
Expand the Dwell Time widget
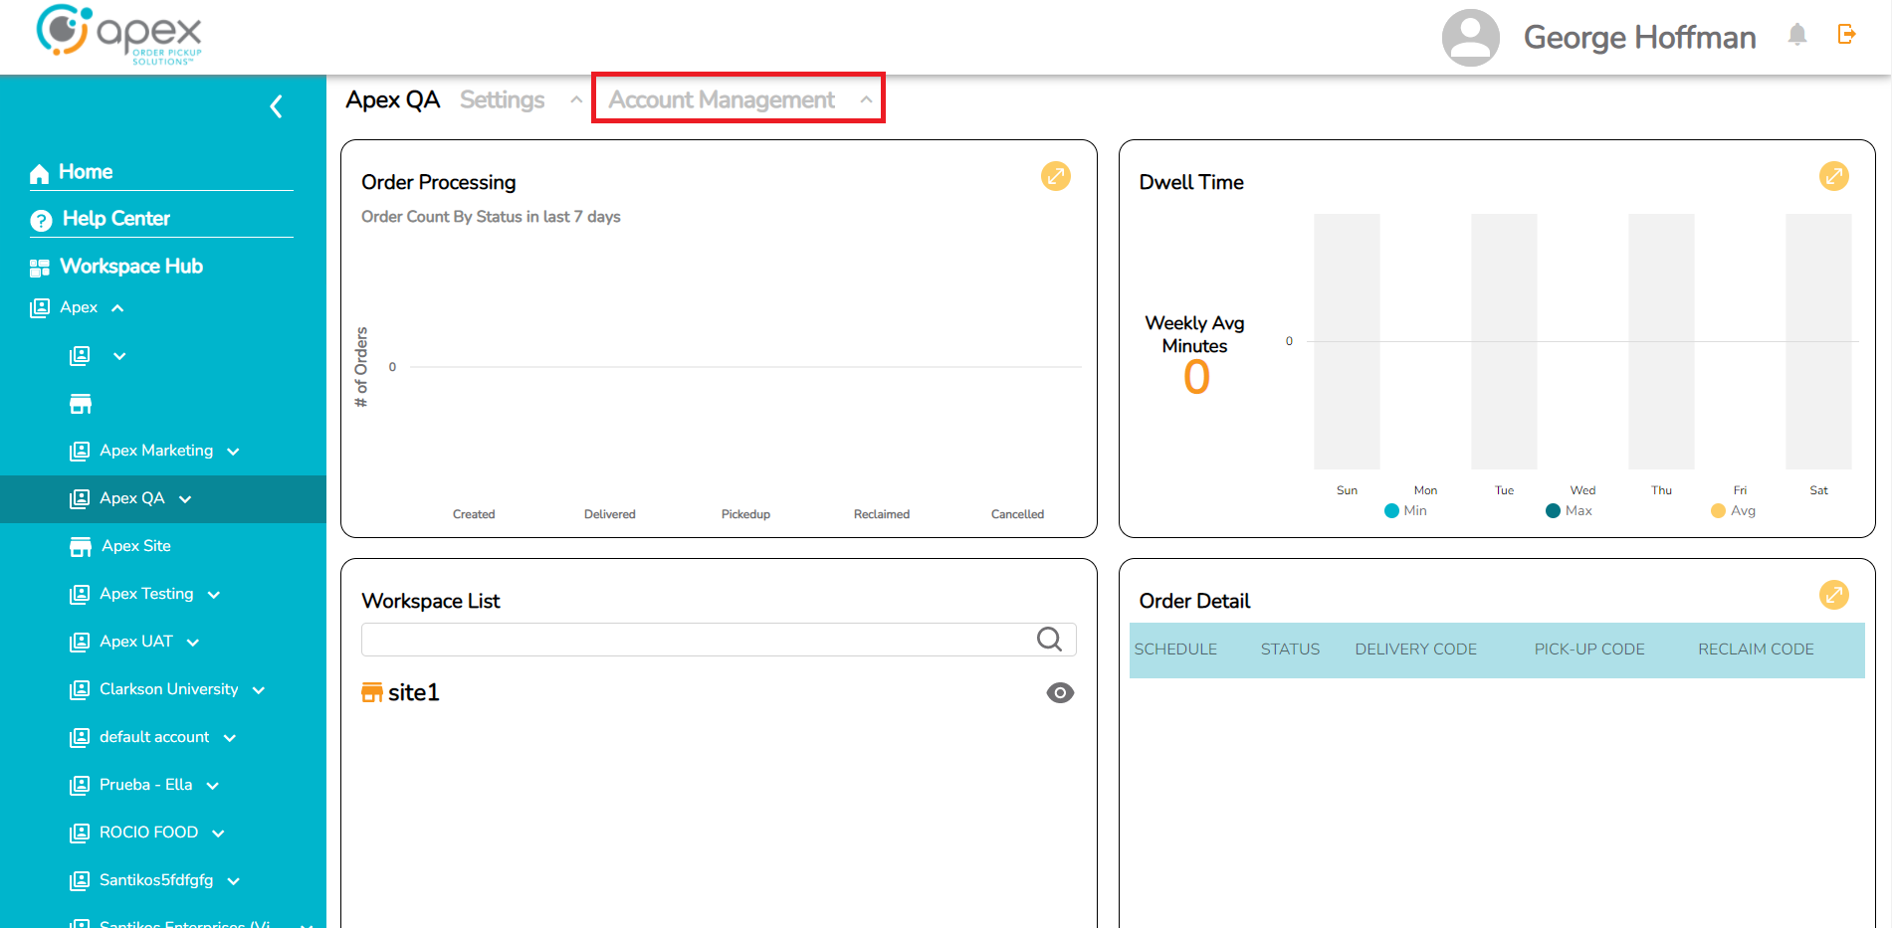coord(1833,176)
